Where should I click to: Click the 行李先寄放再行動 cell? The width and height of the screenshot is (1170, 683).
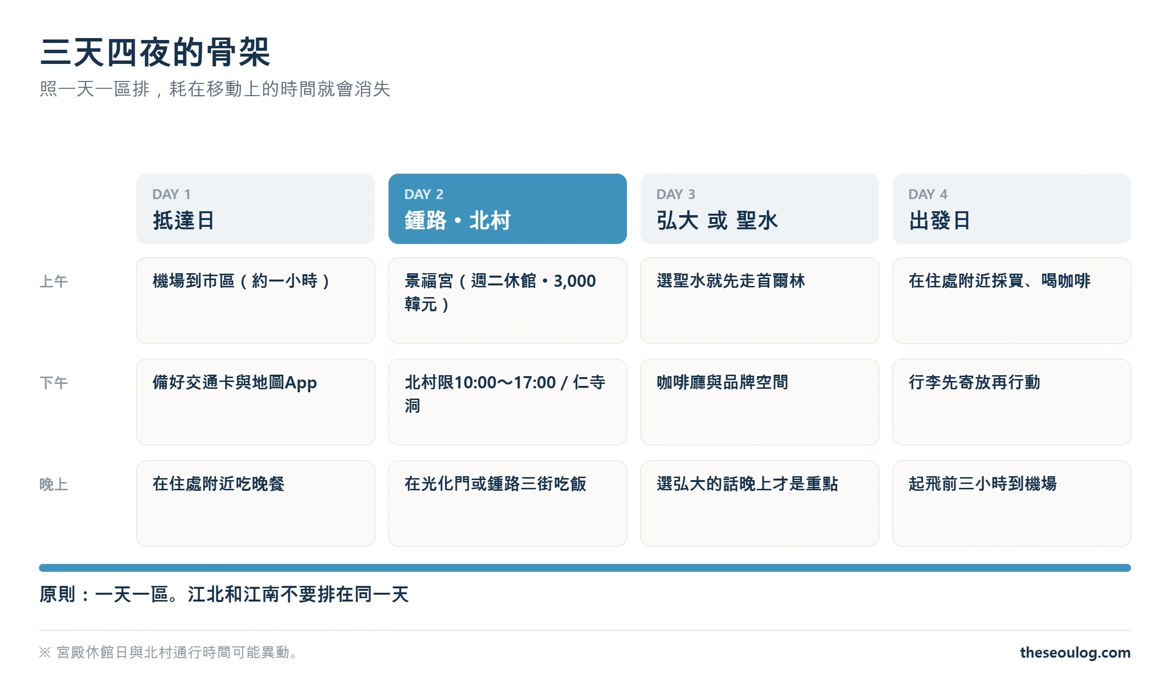pos(1012,402)
